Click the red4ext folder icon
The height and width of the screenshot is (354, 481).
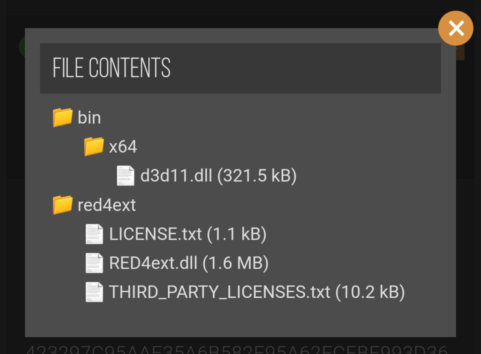coord(63,205)
